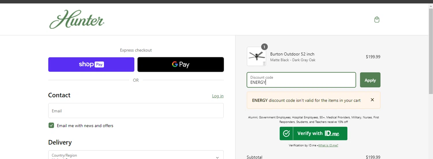Apply the discount code

tap(370, 80)
